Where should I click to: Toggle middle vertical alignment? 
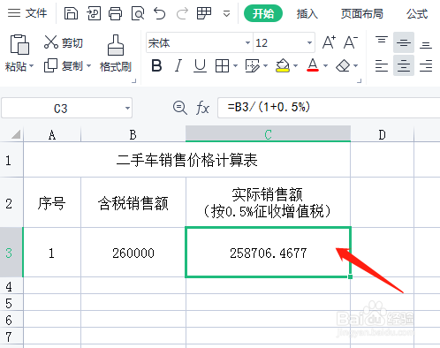tap(404, 42)
